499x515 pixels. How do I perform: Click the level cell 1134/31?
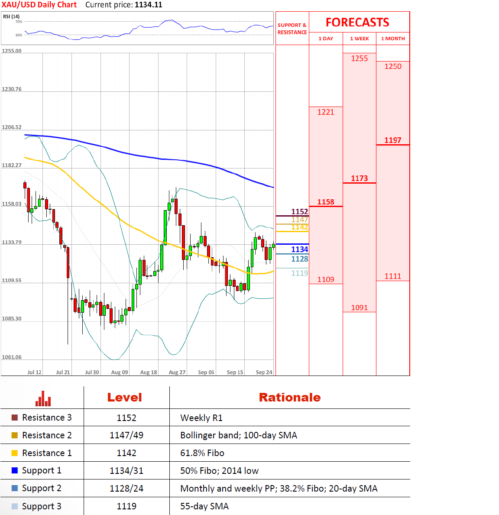(x=126, y=471)
